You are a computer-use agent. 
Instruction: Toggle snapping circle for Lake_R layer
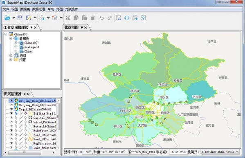click(x=26, y=147)
